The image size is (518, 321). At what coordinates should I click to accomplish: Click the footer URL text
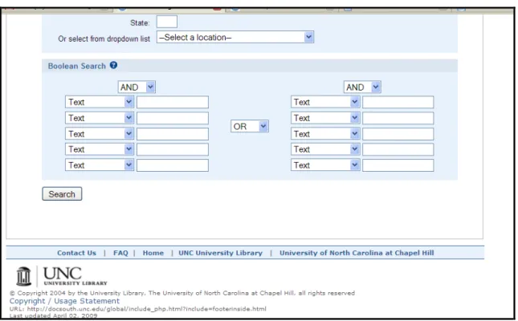pyautogui.click(x=138, y=309)
